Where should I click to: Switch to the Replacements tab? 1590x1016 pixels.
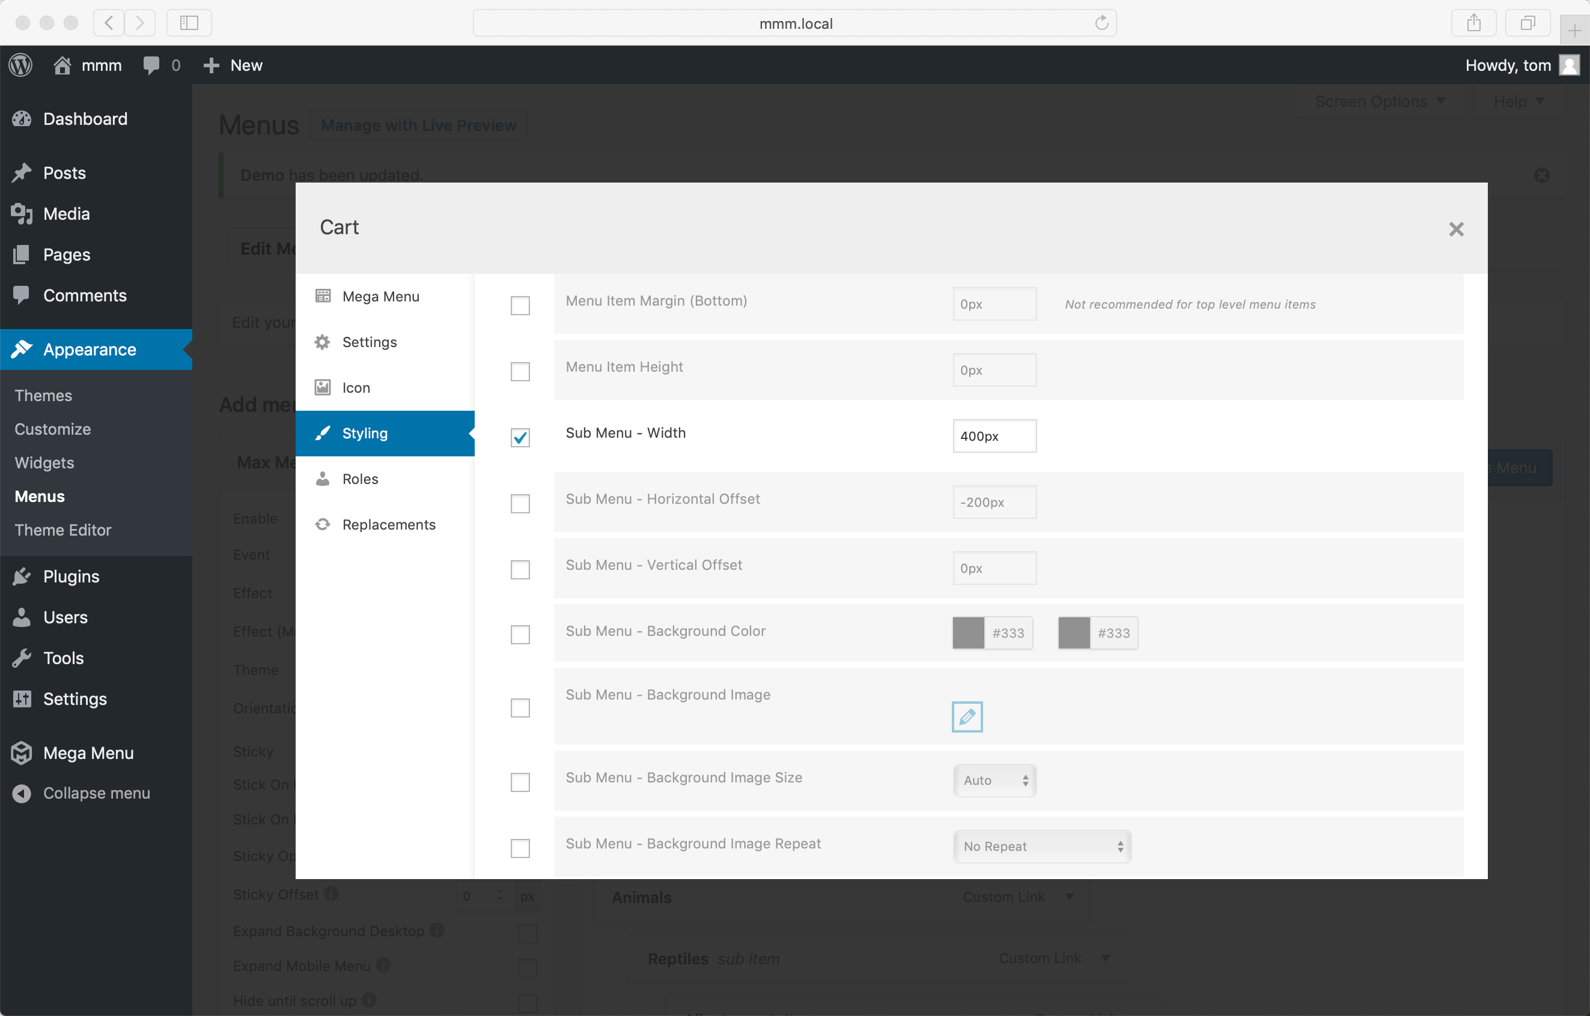[x=388, y=524]
